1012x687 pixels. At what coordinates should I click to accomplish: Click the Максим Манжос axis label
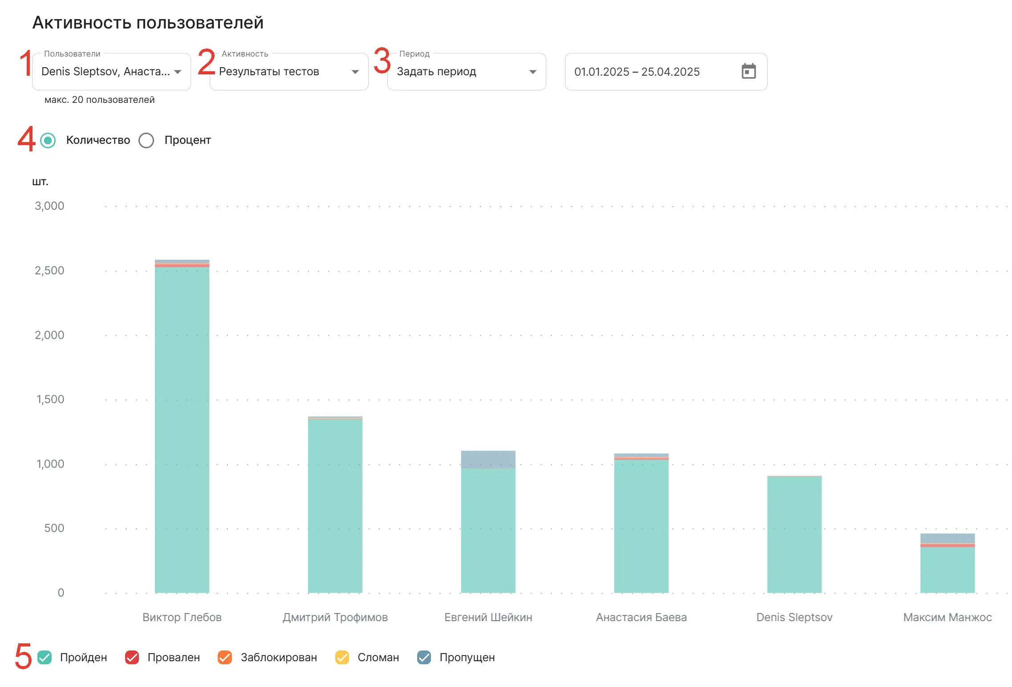tap(947, 617)
